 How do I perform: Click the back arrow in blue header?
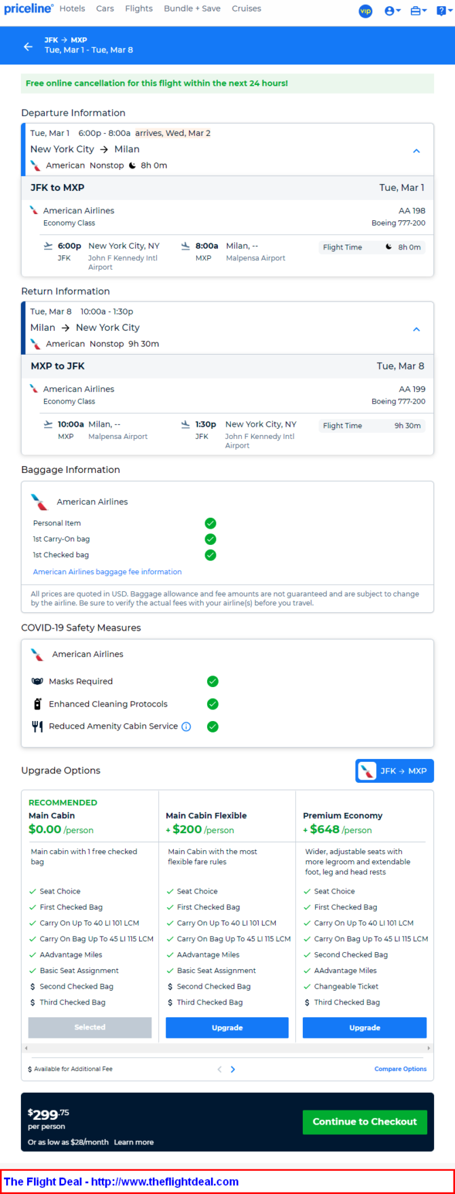pyautogui.click(x=28, y=46)
